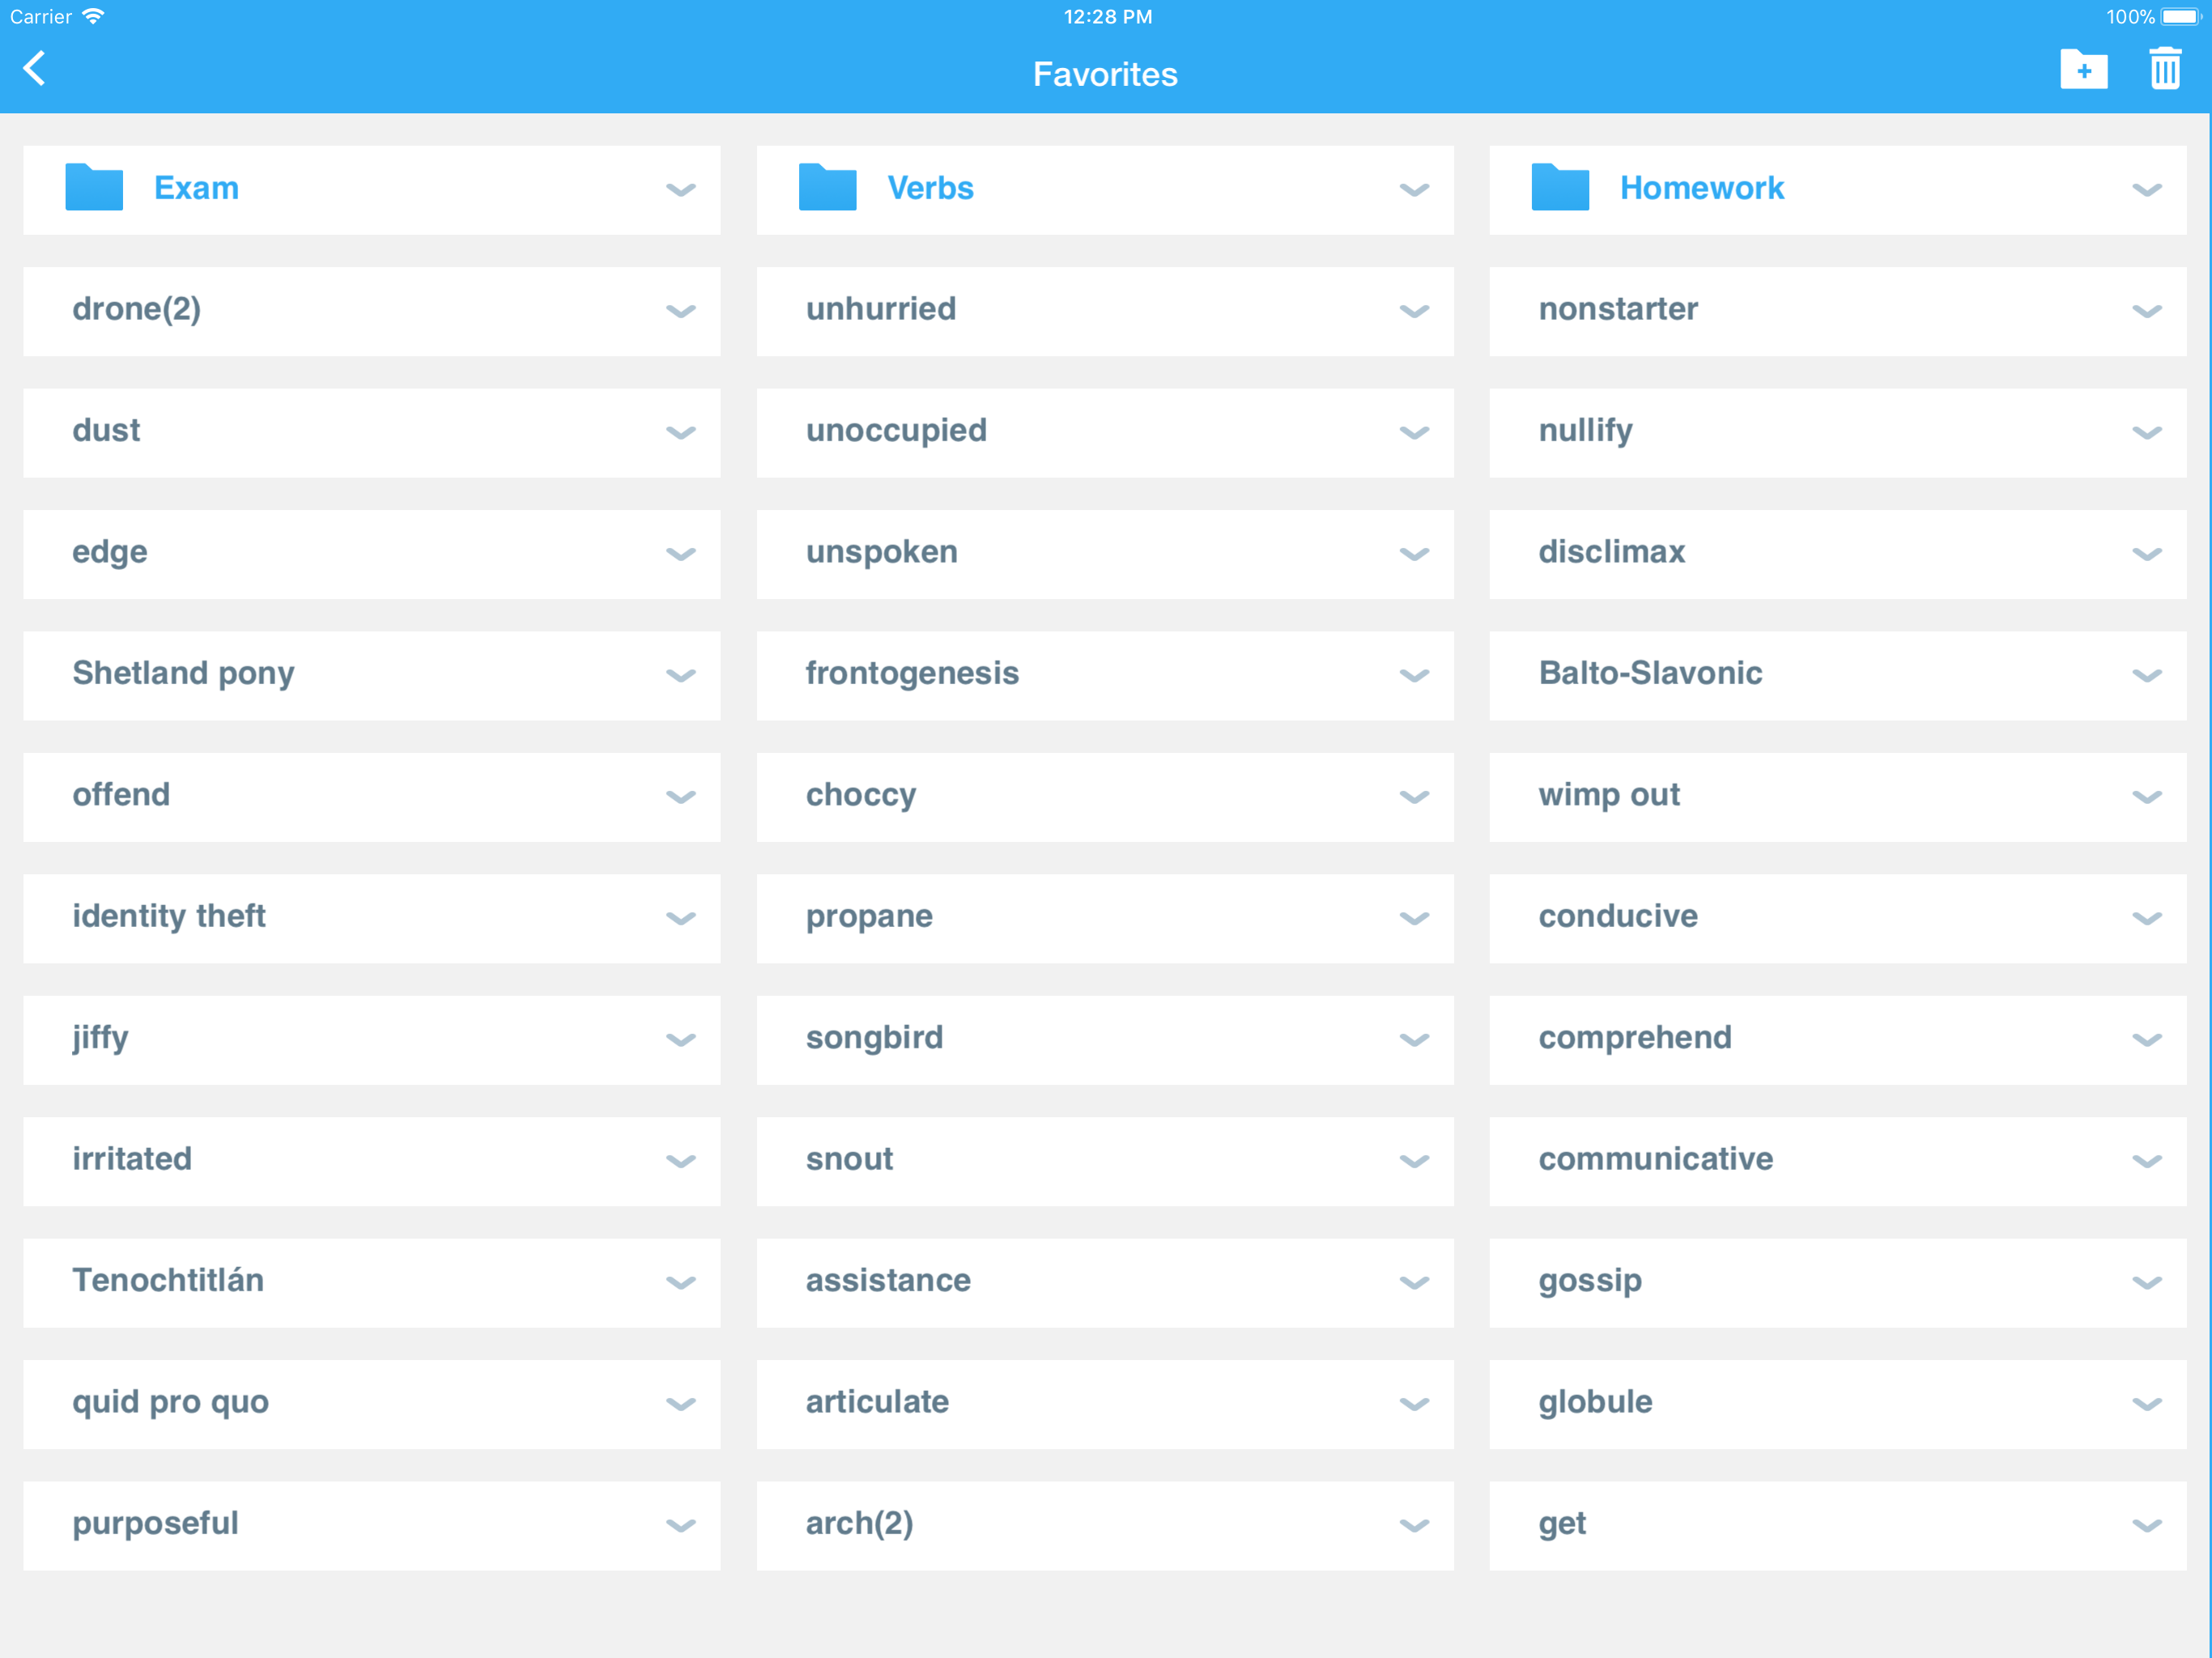Tap the back arrow icon
Screen dimensions: 2212x1658
[35, 69]
